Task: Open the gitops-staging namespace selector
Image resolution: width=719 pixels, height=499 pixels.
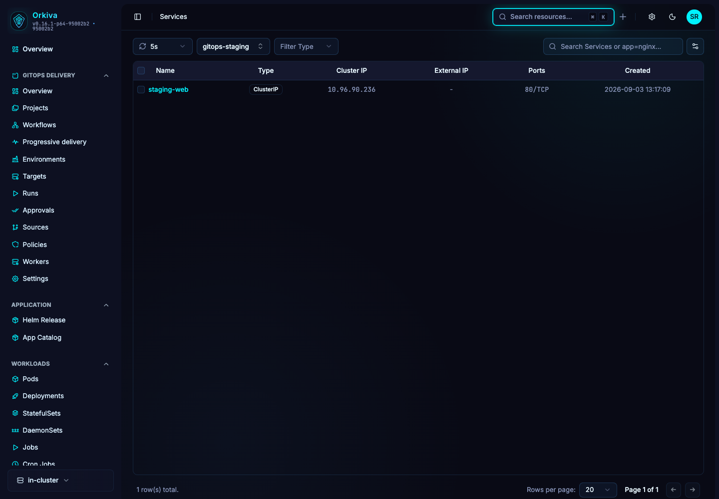Action: pos(233,46)
